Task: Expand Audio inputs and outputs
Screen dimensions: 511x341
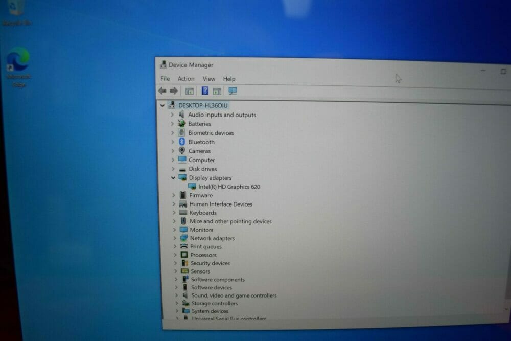Action: pyautogui.click(x=172, y=115)
